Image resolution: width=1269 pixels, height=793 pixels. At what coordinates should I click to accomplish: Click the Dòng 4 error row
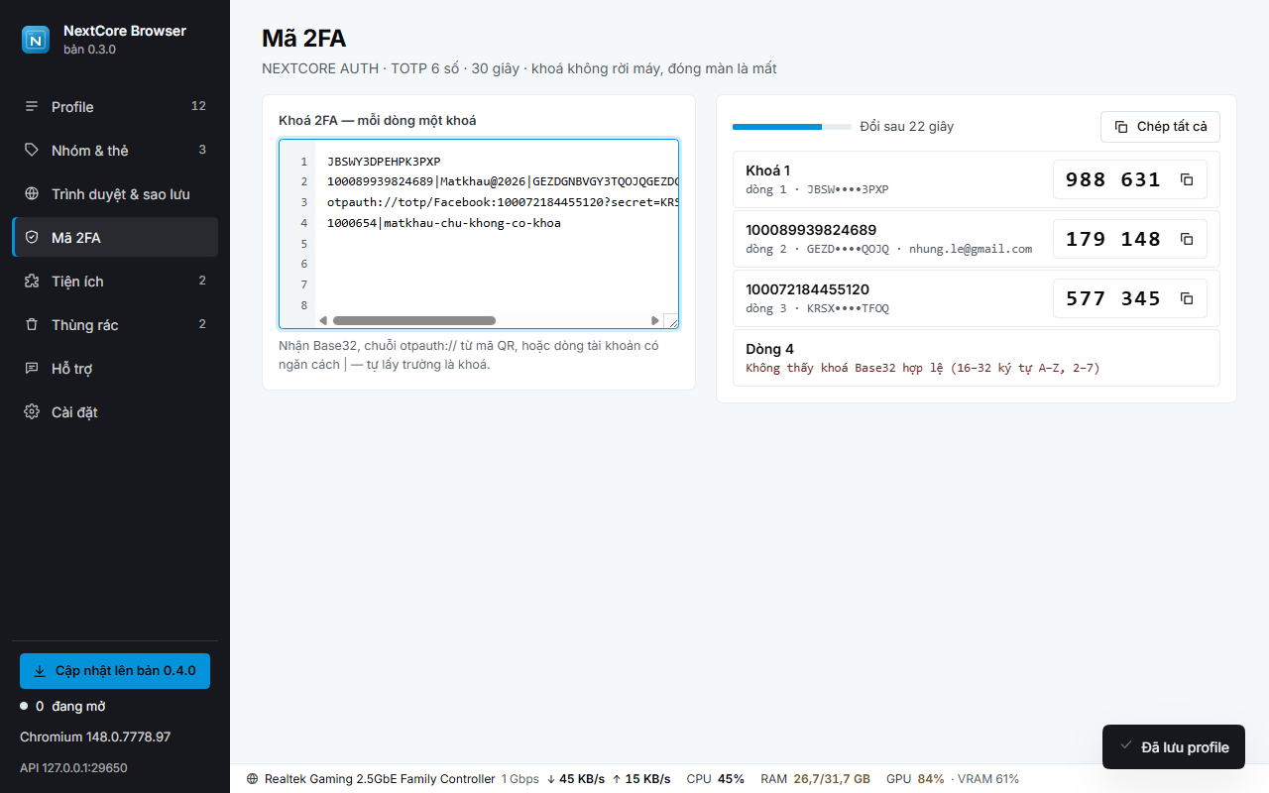point(977,358)
